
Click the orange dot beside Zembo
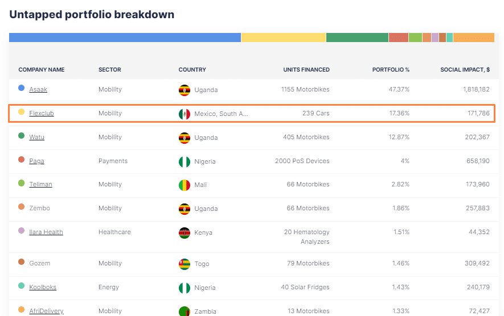click(x=21, y=207)
